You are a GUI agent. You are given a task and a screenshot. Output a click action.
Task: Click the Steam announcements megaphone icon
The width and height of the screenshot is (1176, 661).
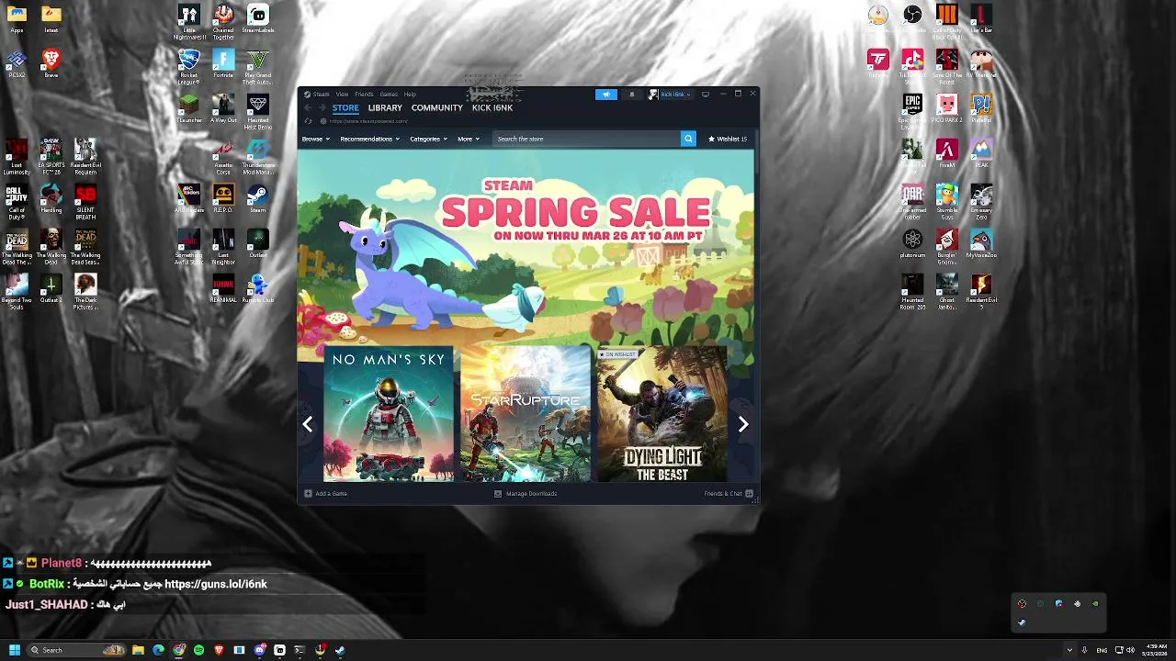pyautogui.click(x=606, y=94)
